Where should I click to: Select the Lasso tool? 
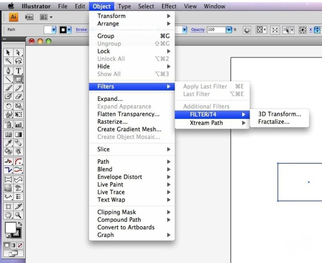18,61
